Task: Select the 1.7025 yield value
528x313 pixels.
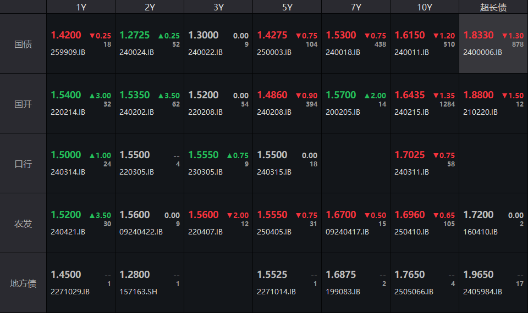Action: pyautogui.click(x=409, y=155)
